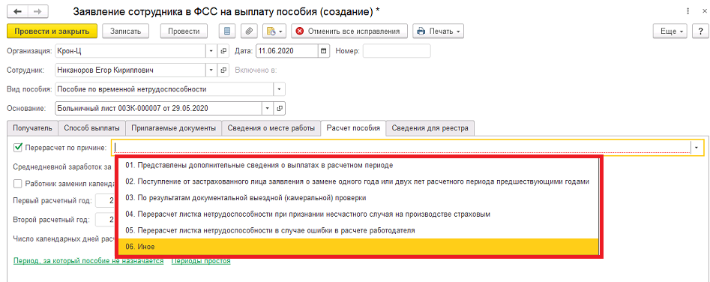The width and height of the screenshot is (710, 282).
Task: Navigate forward with the right arrow
Action: tap(37, 12)
